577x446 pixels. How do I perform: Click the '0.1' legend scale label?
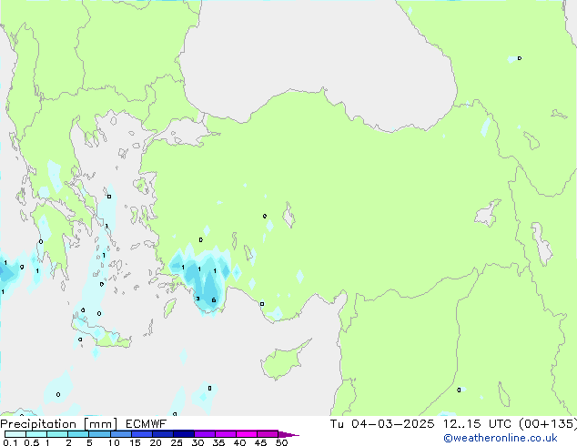pyautogui.click(x=10, y=442)
